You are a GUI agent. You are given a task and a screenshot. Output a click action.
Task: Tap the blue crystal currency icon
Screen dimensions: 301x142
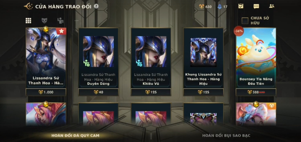(220, 7)
